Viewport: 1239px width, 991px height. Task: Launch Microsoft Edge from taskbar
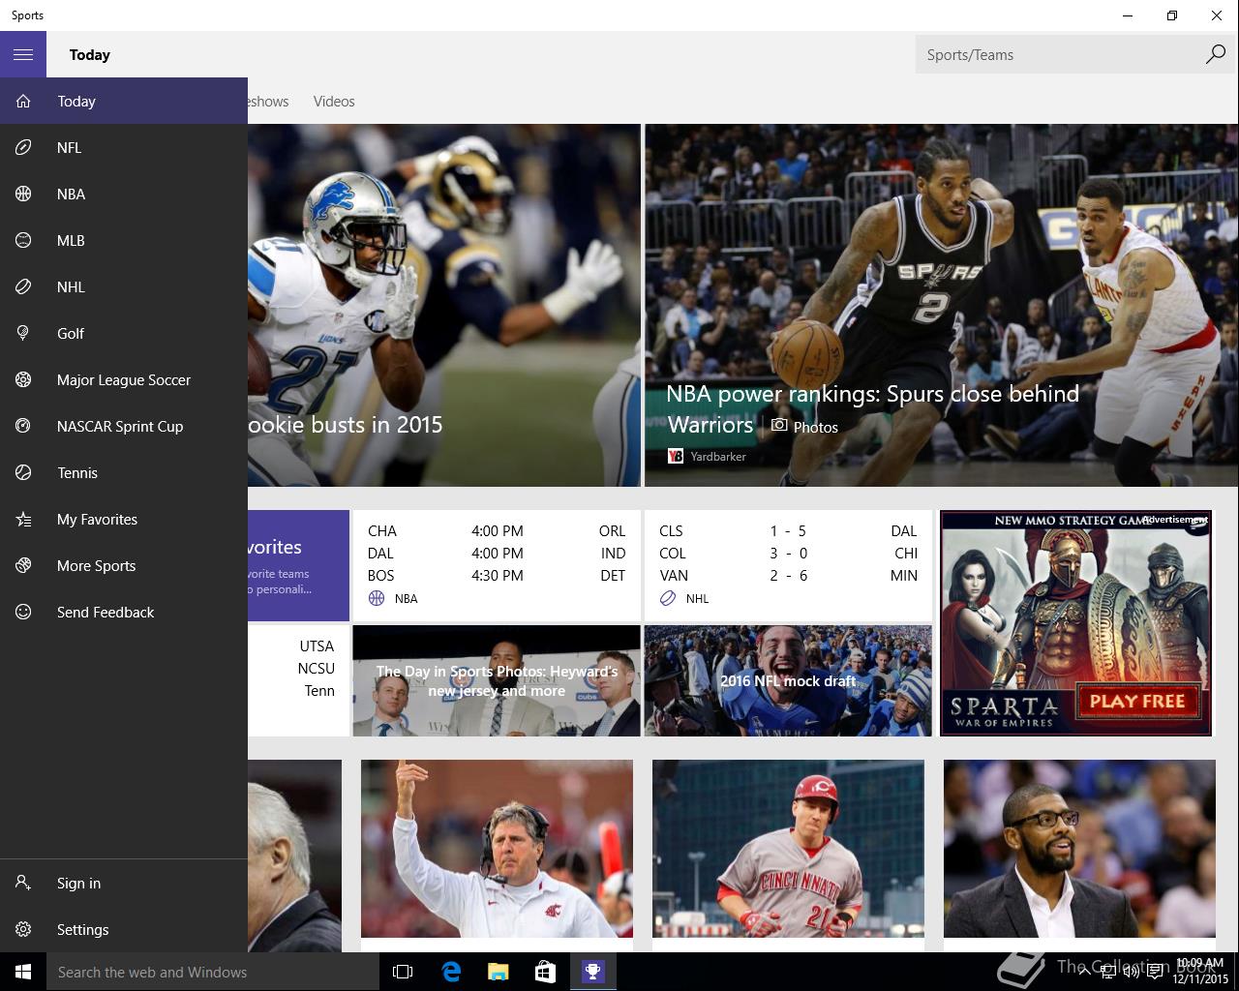pyautogui.click(x=450, y=972)
